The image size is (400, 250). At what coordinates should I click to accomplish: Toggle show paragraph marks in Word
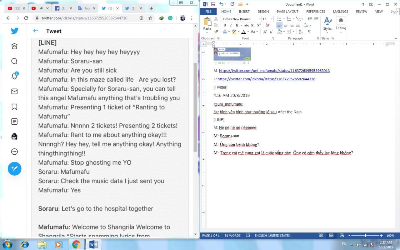point(309,32)
